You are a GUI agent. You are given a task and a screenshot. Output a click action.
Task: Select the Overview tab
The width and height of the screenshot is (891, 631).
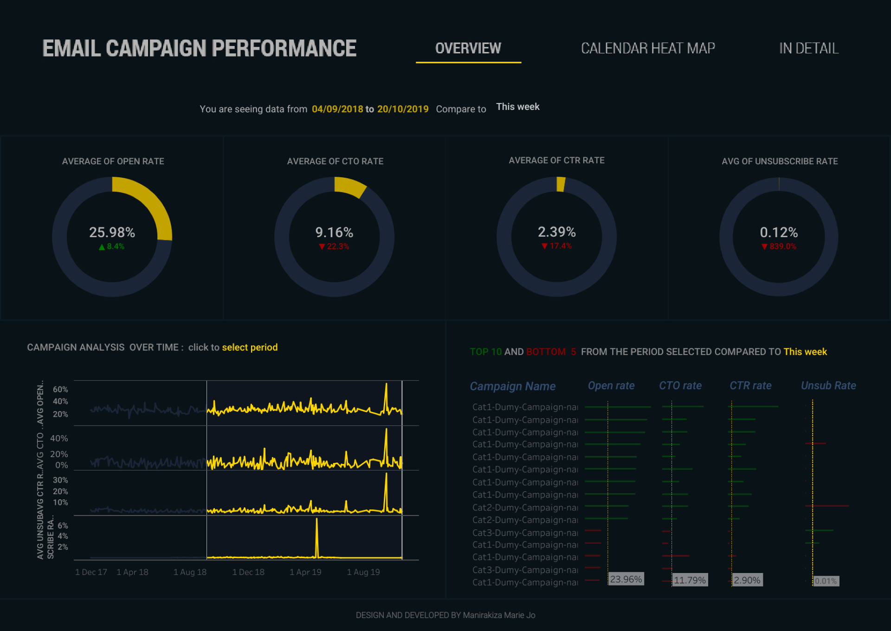click(468, 48)
